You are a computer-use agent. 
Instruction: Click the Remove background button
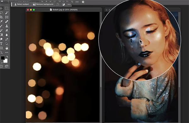coord(43,4)
